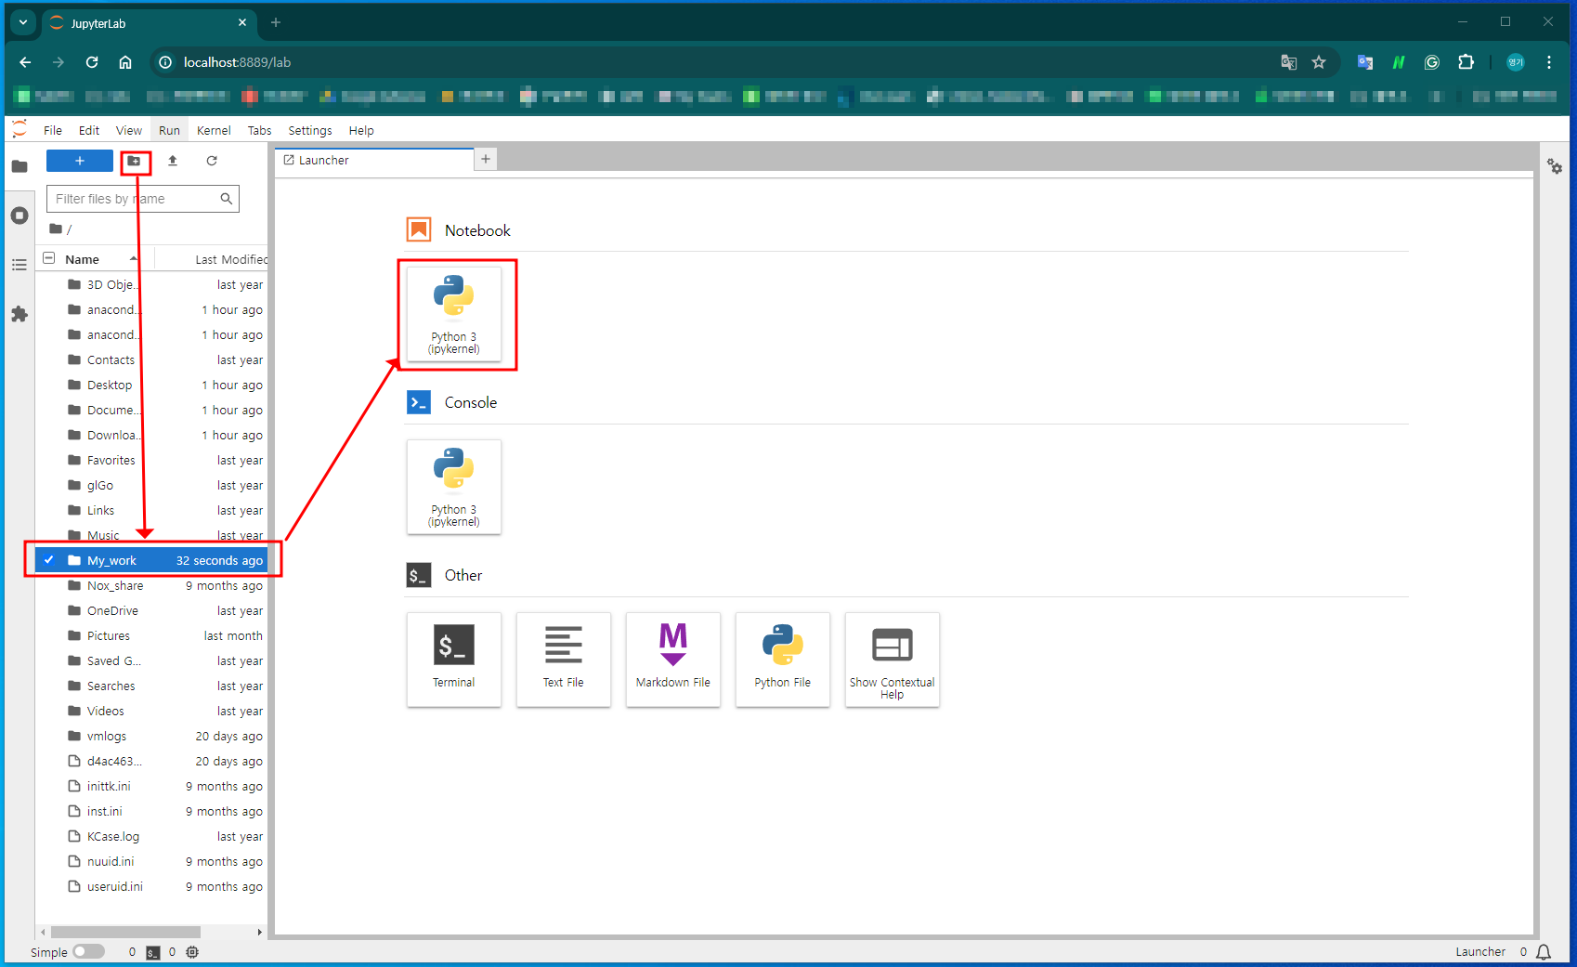
Task: Refresh the file browser list
Action: (212, 161)
